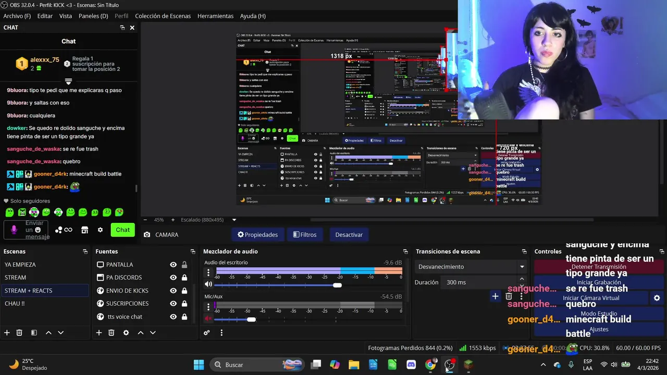
Task: Open Audio del escritorio options dots
Action: (x=208, y=272)
